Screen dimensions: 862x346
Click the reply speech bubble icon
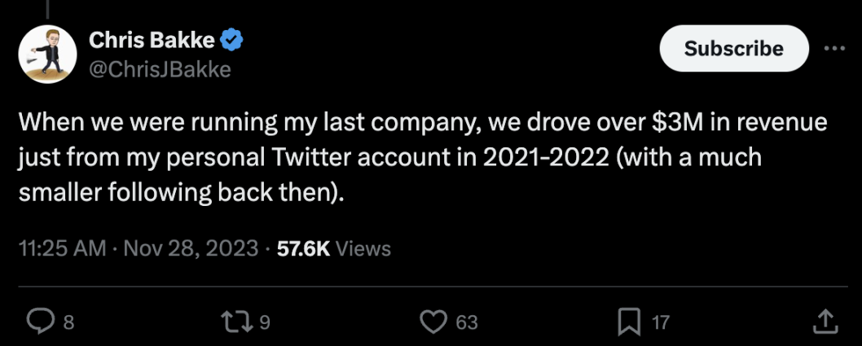click(39, 322)
